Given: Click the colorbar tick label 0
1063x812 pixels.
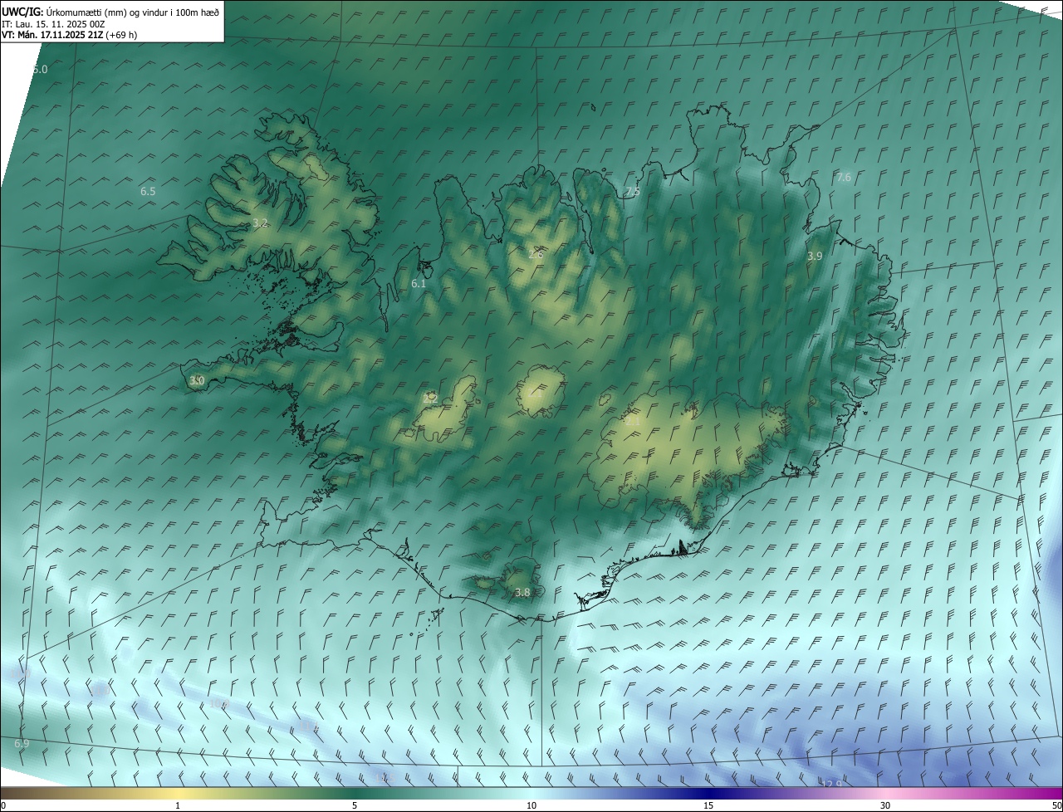Looking at the screenshot, I should [3, 805].
